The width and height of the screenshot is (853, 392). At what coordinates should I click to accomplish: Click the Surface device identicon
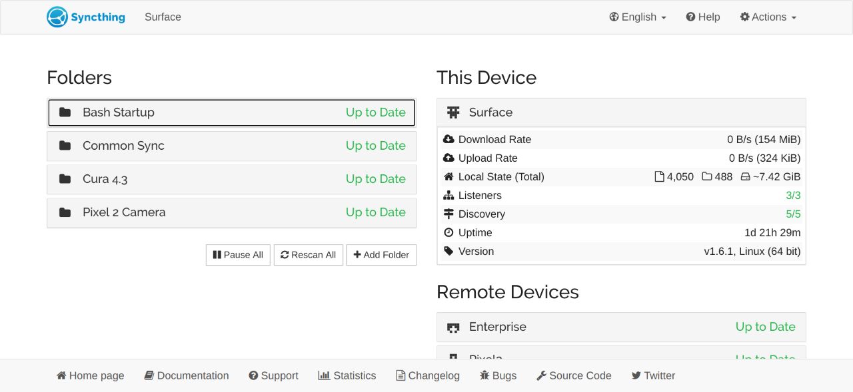coord(454,112)
